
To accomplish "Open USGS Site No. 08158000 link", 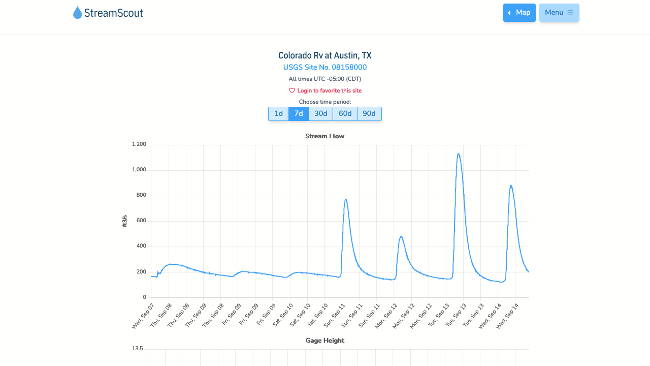I will tap(325, 67).
